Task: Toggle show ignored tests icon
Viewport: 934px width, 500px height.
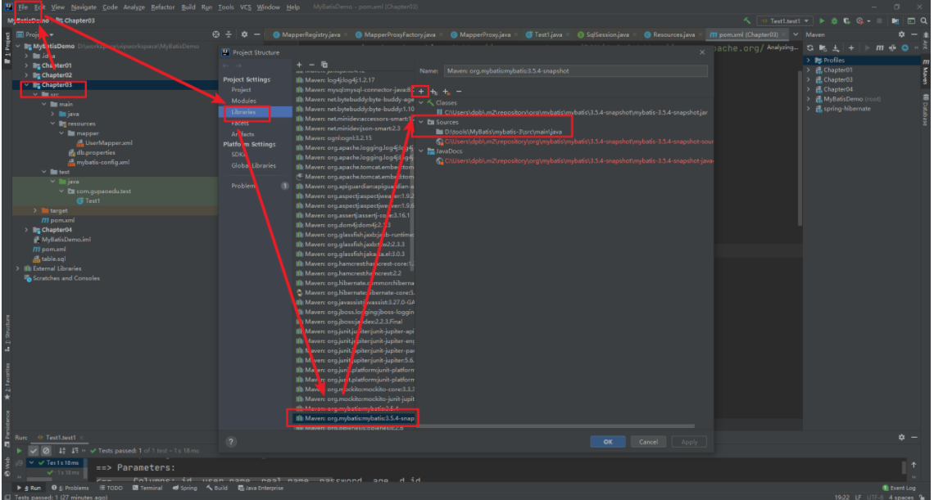Action: coord(46,451)
